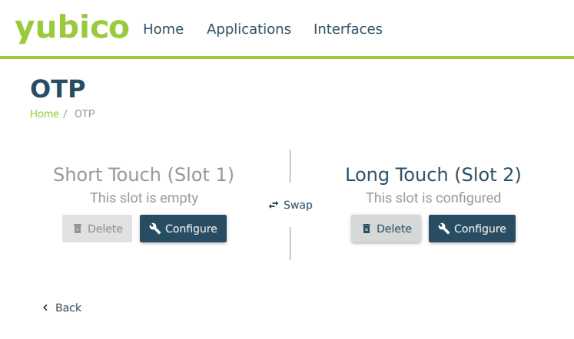Follow the Home breadcrumb link
Viewport: 574px width, 339px height.
45,114
